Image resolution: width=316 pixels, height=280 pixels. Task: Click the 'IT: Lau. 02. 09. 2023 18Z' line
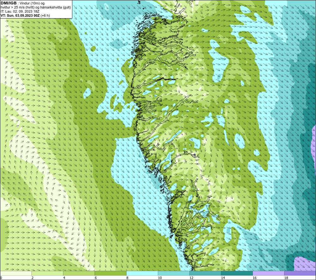[x=20, y=11]
